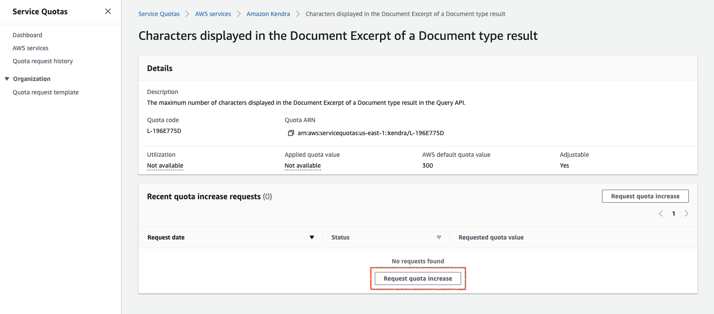Sort by Status column arrow
The image size is (714, 314).
tap(439, 237)
